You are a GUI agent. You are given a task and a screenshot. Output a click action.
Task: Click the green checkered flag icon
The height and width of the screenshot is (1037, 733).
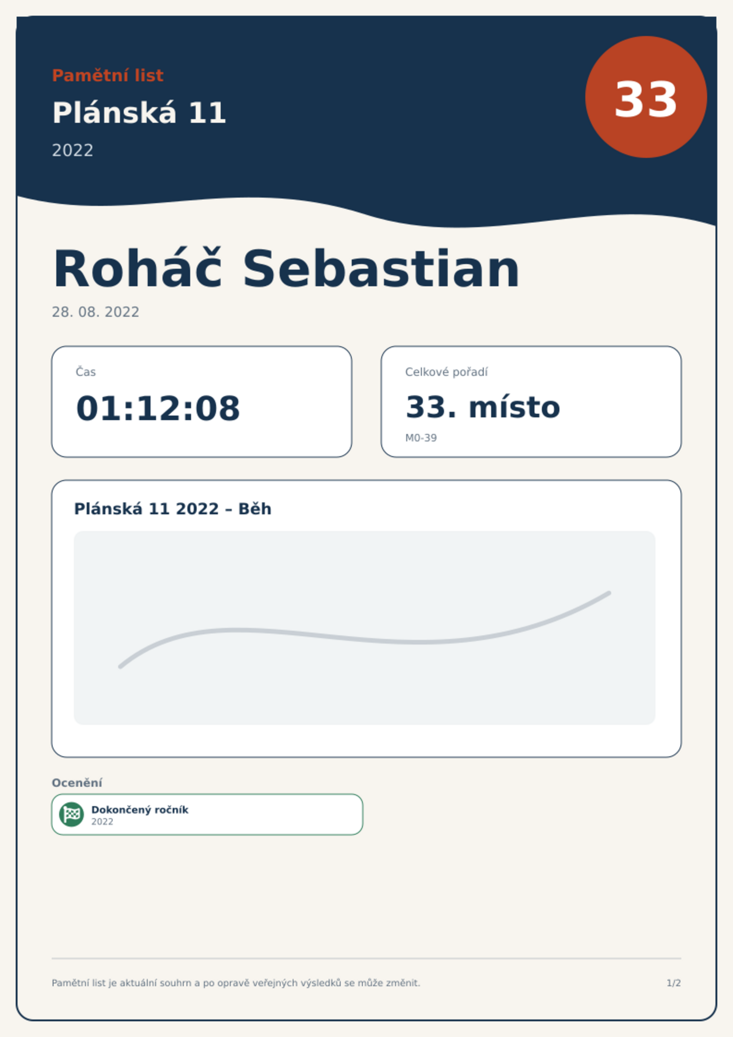coord(72,814)
